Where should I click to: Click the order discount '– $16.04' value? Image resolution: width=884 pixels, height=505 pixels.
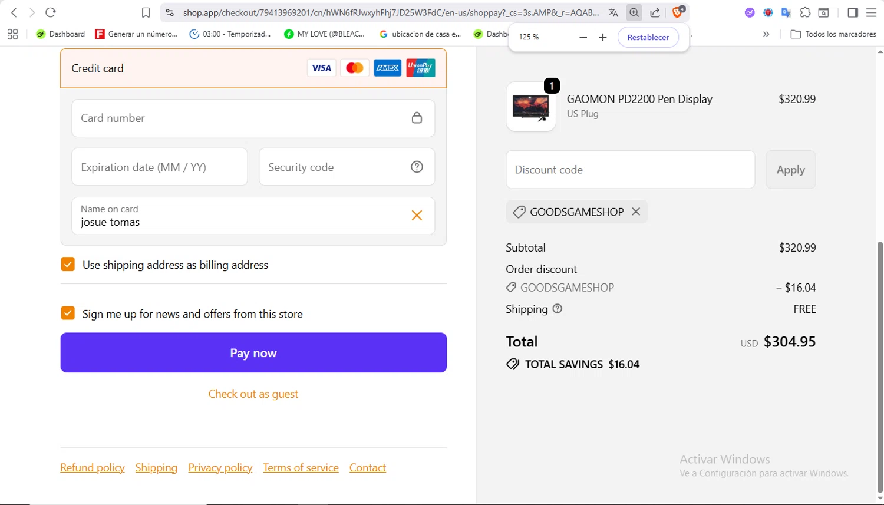(x=796, y=288)
